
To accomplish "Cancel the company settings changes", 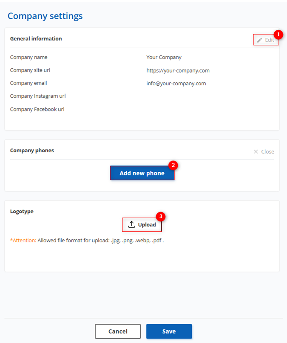I will tap(118, 331).
